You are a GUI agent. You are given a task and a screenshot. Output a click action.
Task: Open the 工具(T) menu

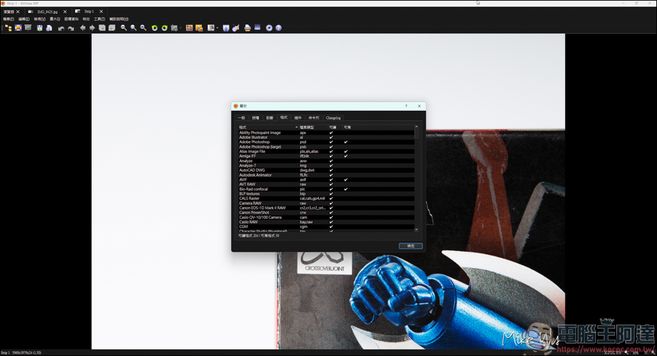(x=99, y=19)
